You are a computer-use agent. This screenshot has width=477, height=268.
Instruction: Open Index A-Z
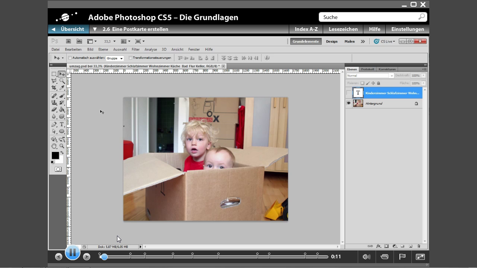point(306,29)
